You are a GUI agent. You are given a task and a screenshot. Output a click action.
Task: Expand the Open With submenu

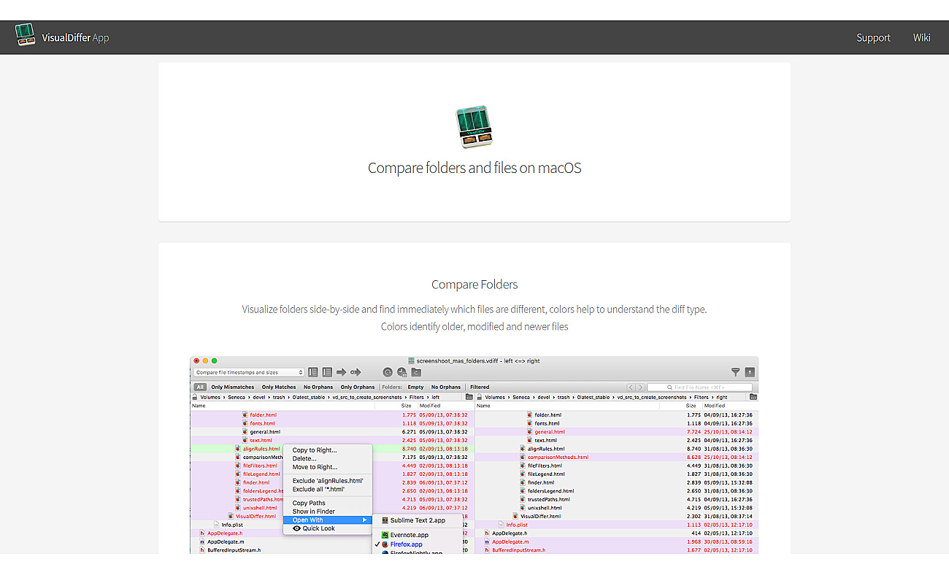point(328,520)
